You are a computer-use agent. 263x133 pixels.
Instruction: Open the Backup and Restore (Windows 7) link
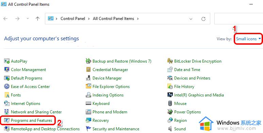coord(122,61)
